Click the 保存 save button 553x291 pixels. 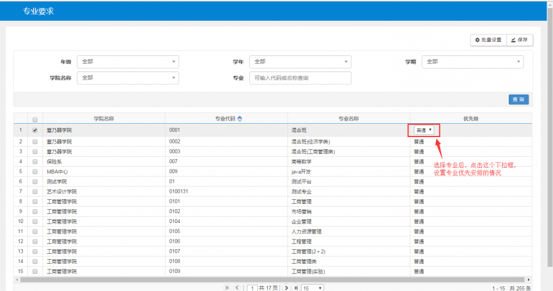[520, 39]
